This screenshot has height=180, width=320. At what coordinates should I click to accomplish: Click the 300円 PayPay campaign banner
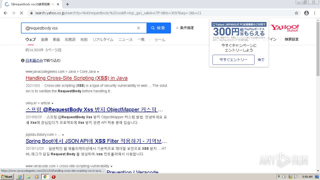(x=239, y=32)
